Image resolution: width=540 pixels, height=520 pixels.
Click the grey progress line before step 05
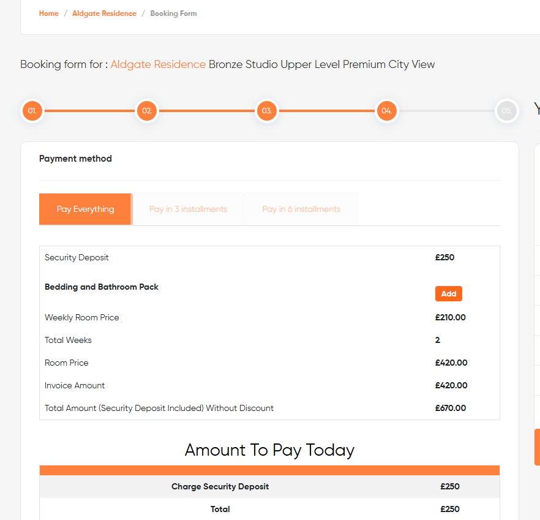(447, 111)
